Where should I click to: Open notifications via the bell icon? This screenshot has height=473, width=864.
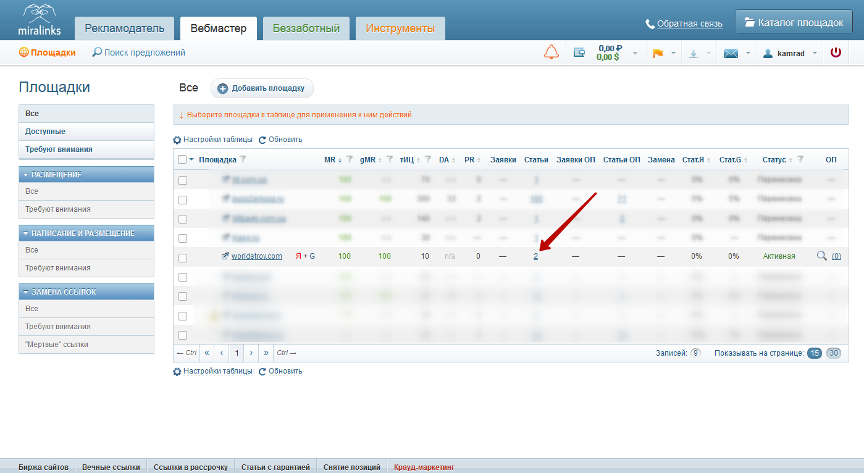pyautogui.click(x=552, y=52)
